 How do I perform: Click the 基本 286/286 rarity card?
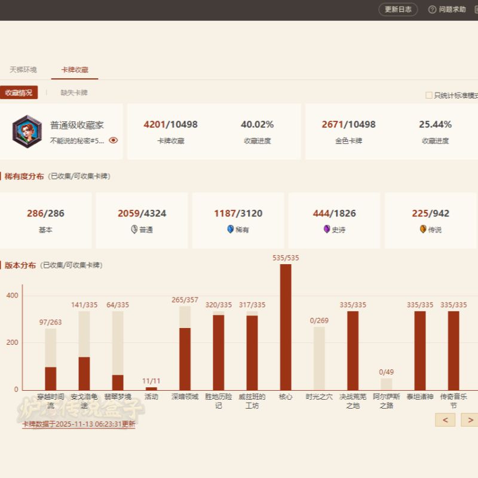click(x=45, y=220)
